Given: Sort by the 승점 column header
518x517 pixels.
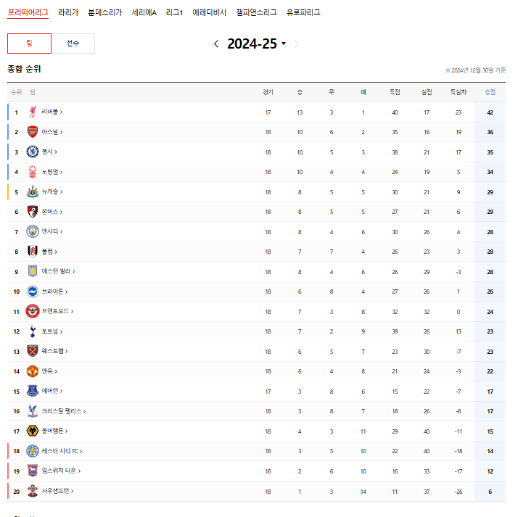Looking at the screenshot, I should (490, 92).
